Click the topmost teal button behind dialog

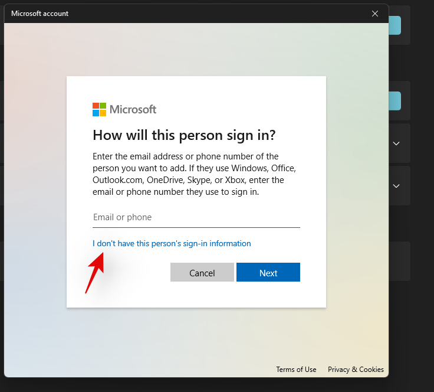pyautogui.click(x=395, y=25)
